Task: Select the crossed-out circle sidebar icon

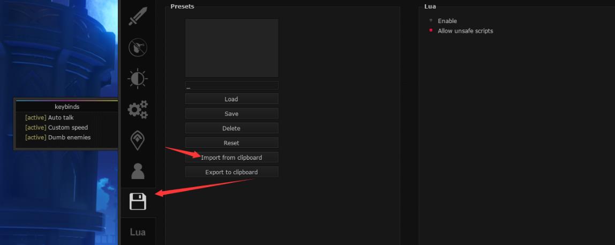Action: click(138, 48)
